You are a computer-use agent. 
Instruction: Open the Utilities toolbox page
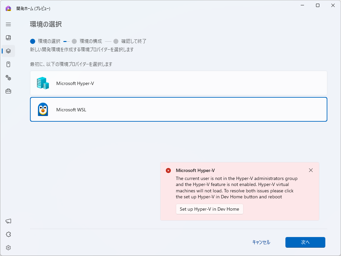coord(8,91)
